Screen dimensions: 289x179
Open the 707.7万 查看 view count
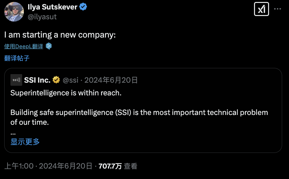pos(118,166)
